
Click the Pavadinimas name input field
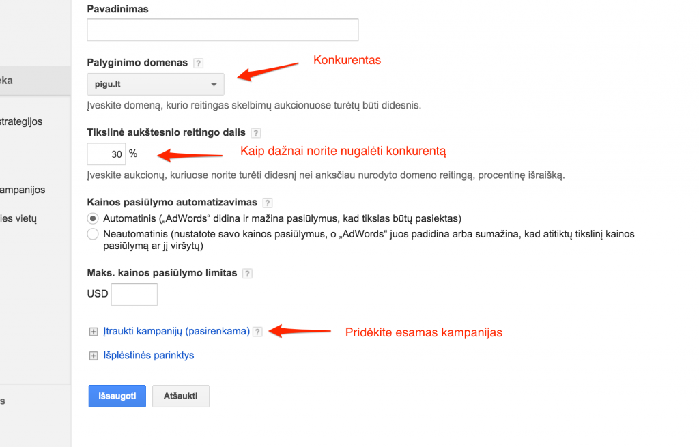223,30
